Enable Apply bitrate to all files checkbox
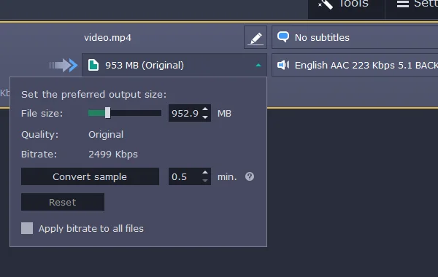 27,228
